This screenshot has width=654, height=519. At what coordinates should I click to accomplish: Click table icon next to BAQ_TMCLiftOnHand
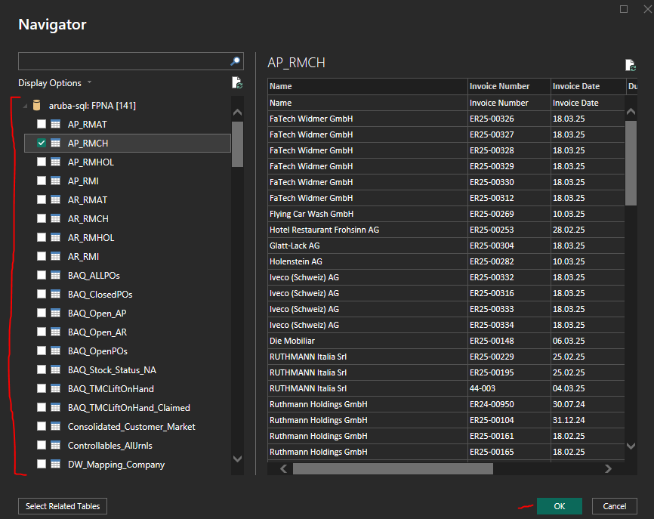point(55,388)
